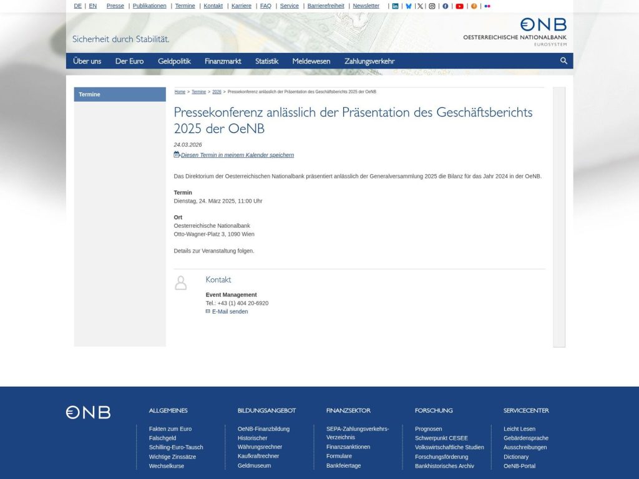
Task: Open the Facebook page icon
Action: click(x=446, y=6)
